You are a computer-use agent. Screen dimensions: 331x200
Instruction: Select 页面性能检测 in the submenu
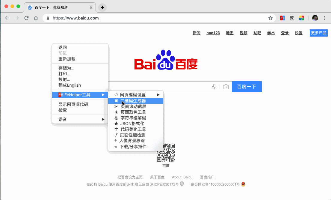coord(136,135)
